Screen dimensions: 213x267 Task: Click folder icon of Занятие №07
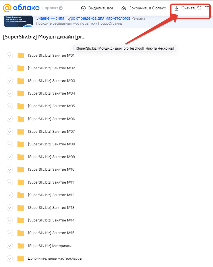[21, 132]
